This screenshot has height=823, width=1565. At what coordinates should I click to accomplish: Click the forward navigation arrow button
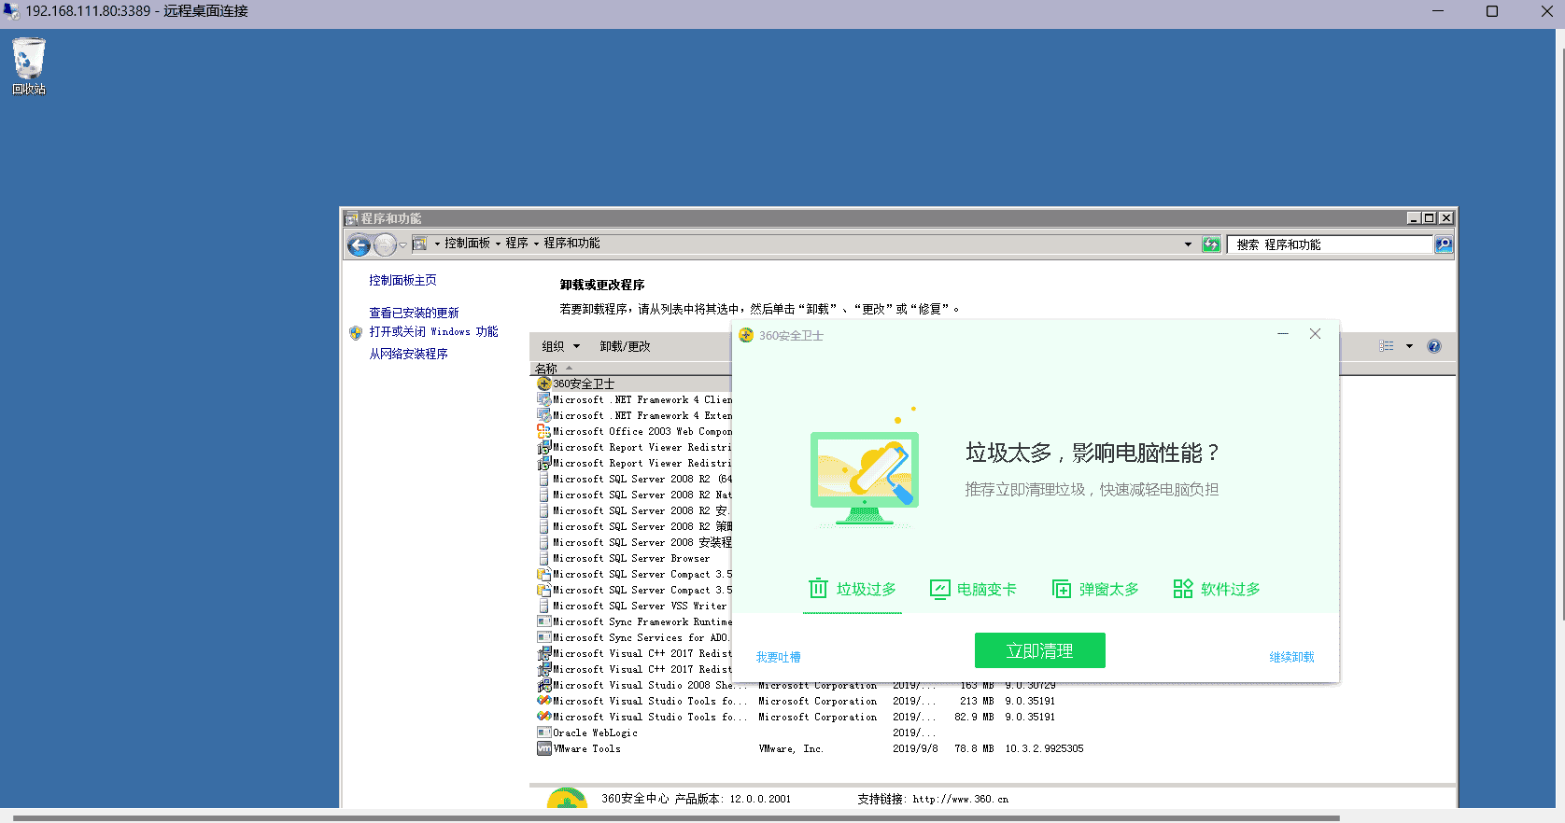[x=385, y=245]
